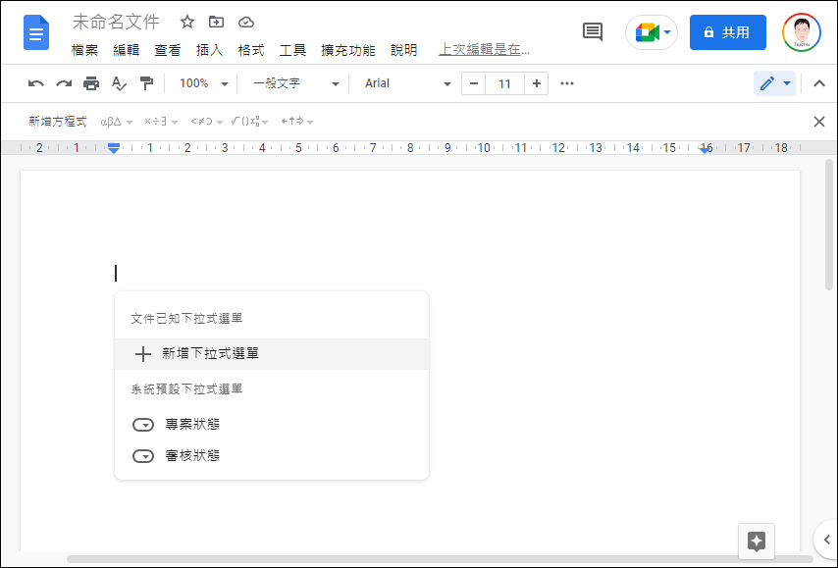Click the font size field showing 11
This screenshot has width=838, height=568.
(504, 83)
